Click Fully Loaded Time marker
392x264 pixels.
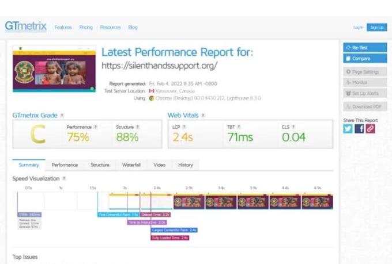(170, 238)
